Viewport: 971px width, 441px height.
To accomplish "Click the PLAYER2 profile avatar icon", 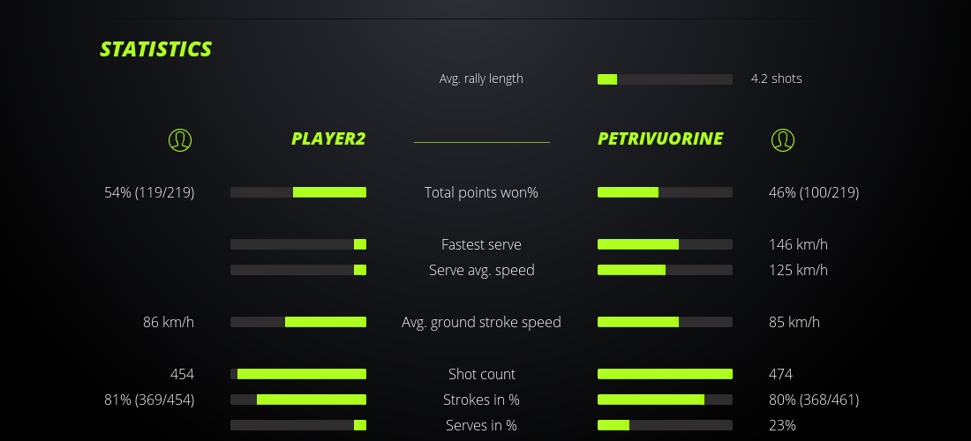I will 180,139.
